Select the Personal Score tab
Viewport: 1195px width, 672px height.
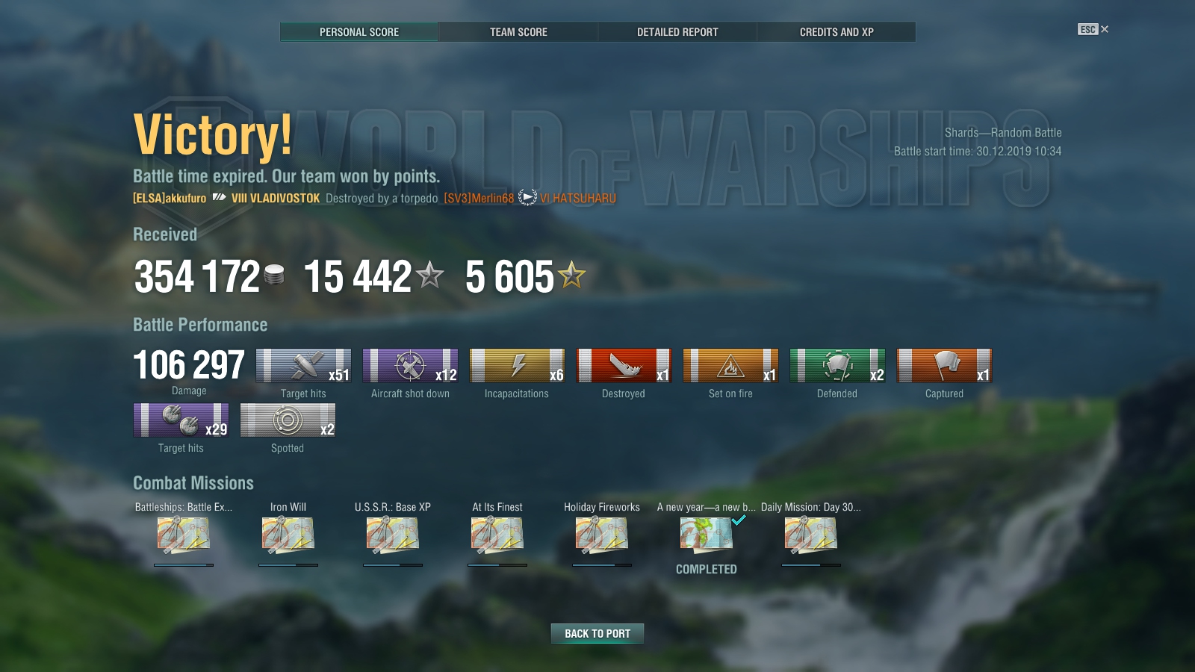pyautogui.click(x=359, y=32)
